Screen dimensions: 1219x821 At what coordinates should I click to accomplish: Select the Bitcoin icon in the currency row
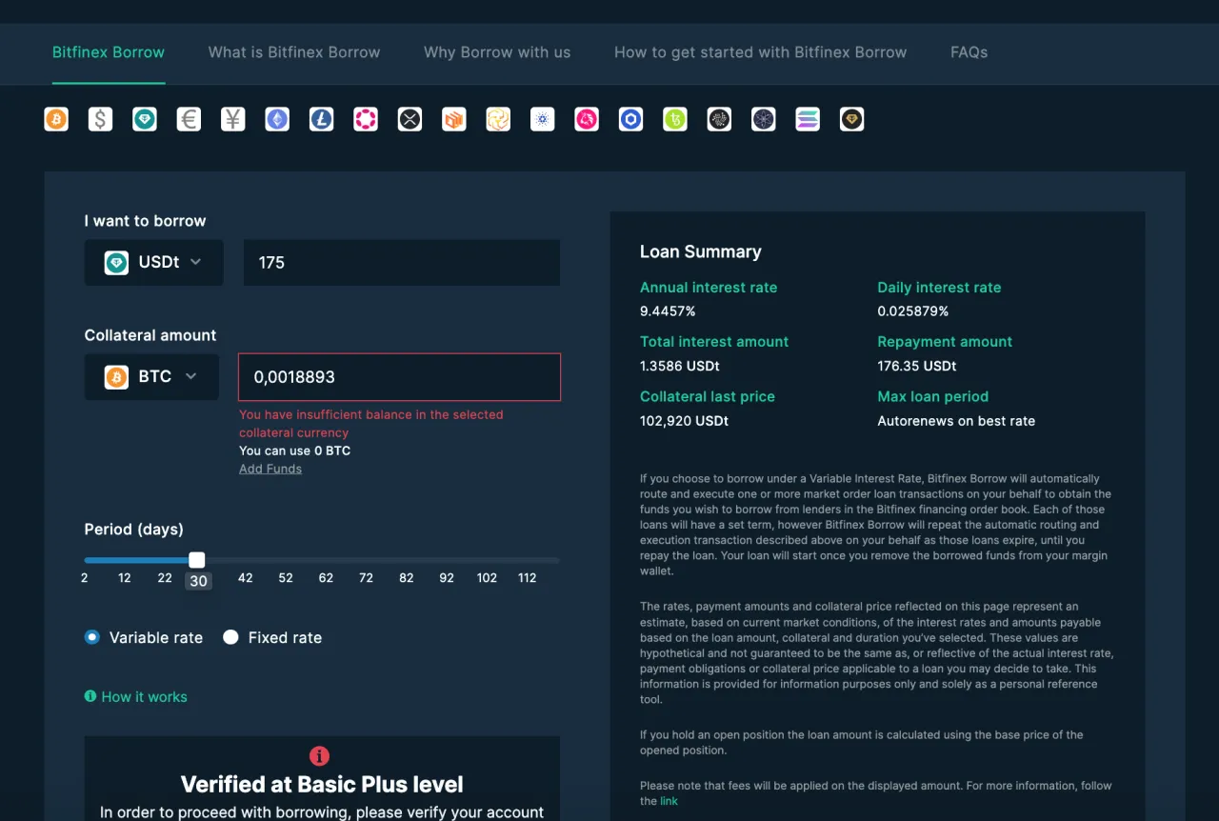(x=56, y=119)
